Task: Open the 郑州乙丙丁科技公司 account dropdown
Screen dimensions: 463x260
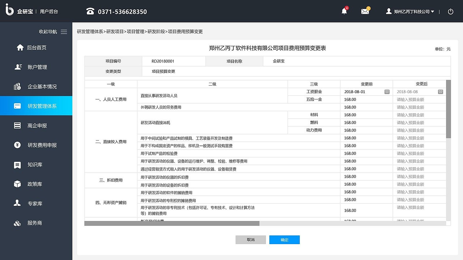Action: [410, 11]
